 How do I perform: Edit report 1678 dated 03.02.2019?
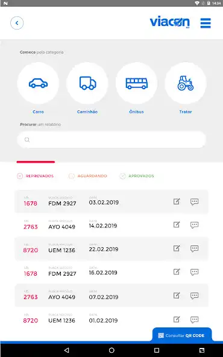[x=177, y=201]
